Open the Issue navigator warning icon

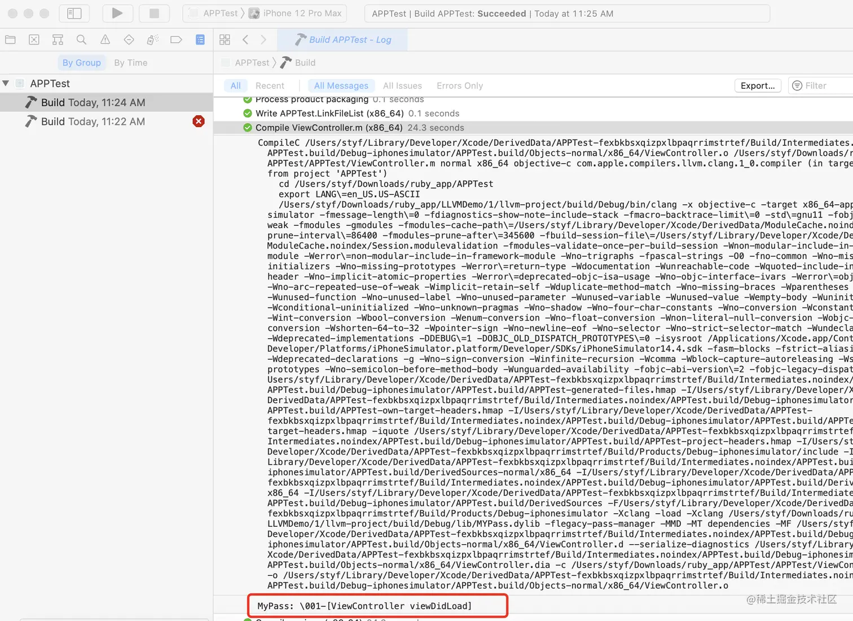(x=105, y=40)
